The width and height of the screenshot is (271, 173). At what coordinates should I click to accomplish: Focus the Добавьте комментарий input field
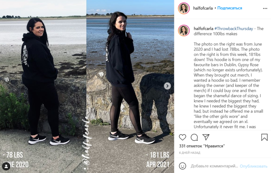coord(214,166)
